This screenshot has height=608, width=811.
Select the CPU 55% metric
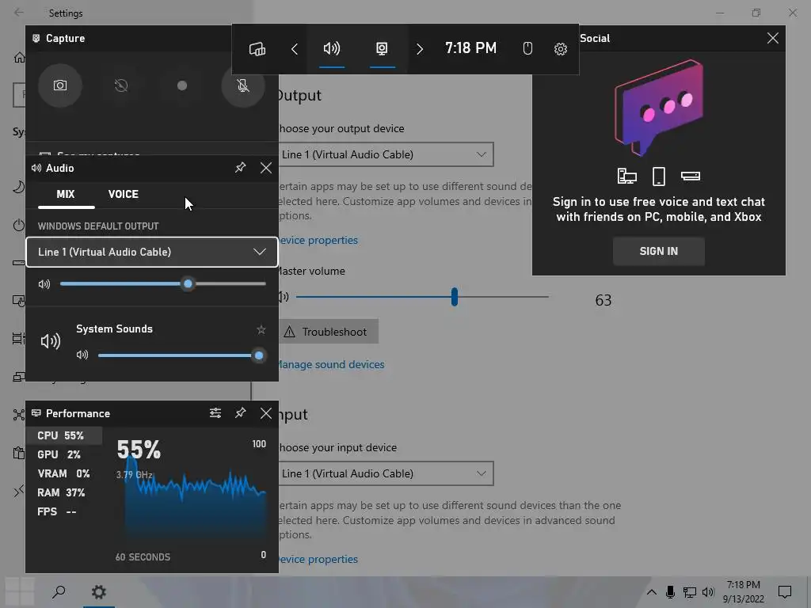[x=64, y=436]
